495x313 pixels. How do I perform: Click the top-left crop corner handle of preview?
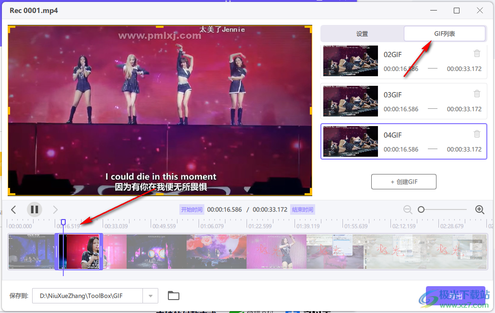[x=11, y=29]
